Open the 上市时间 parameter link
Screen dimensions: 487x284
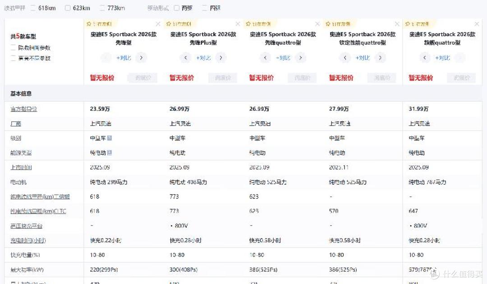click(21, 168)
